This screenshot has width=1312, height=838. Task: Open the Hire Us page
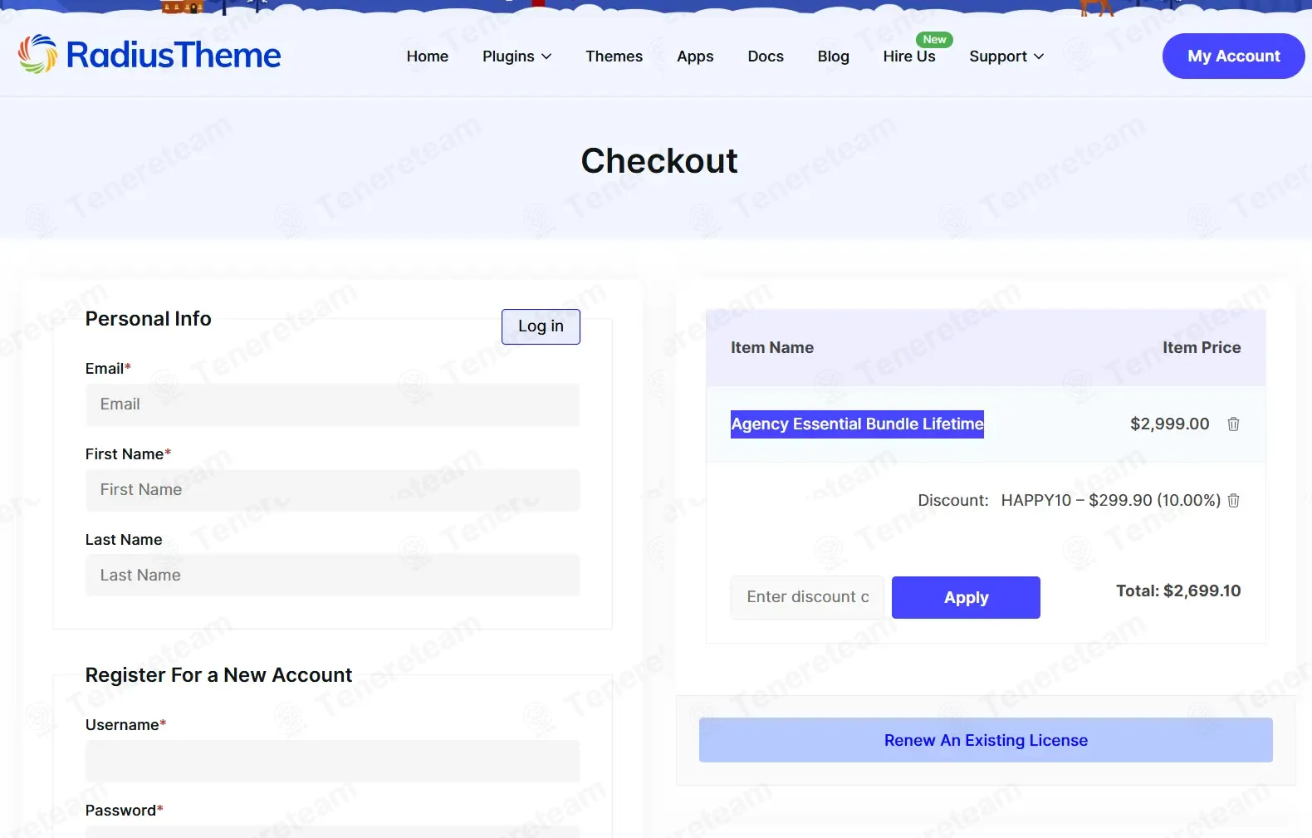click(x=909, y=56)
